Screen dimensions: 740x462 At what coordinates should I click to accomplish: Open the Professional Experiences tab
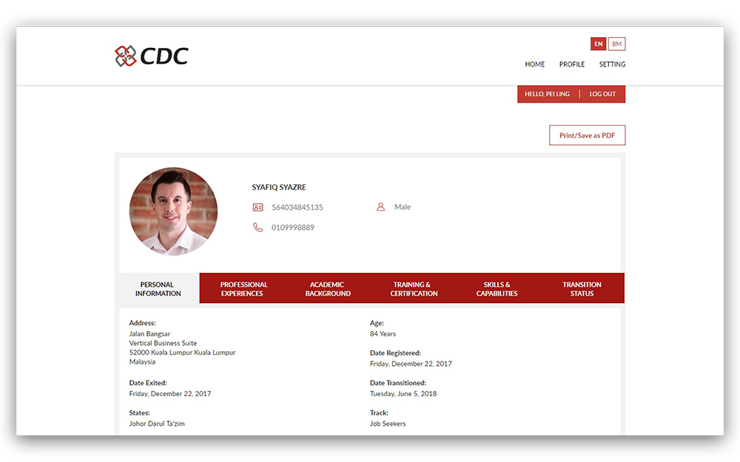click(243, 289)
